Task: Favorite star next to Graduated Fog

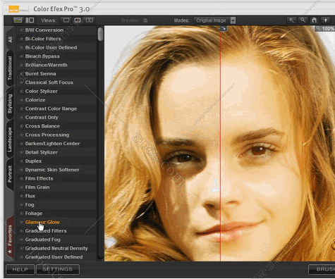Action: click(x=21, y=240)
